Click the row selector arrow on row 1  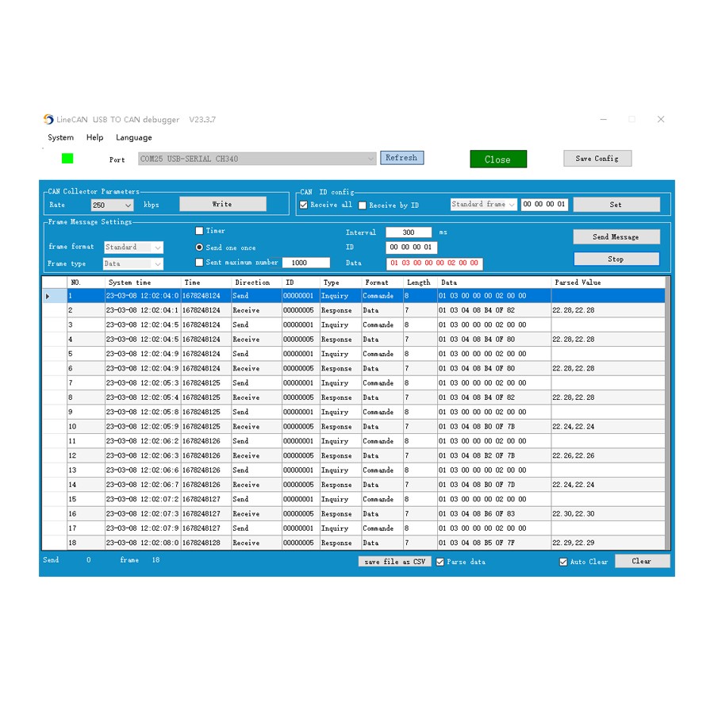48,296
